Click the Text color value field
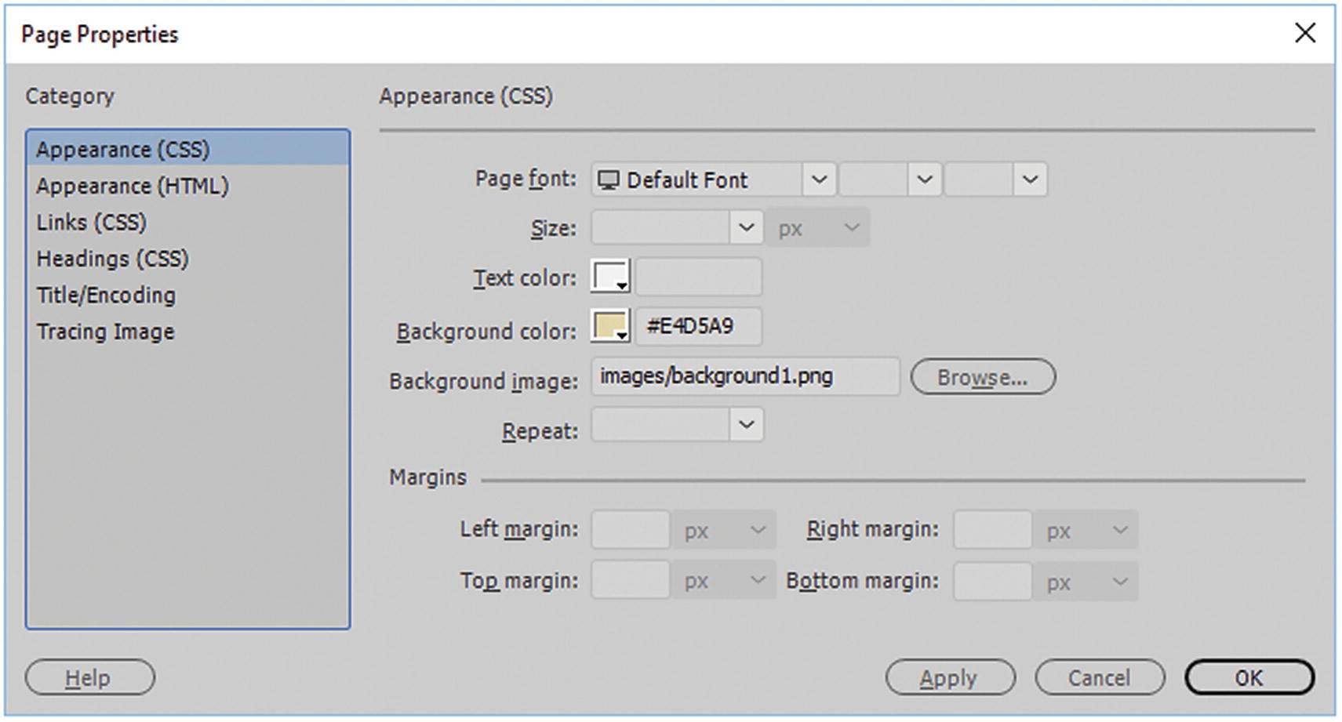Image resolution: width=1342 pixels, height=722 pixels. point(698,277)
